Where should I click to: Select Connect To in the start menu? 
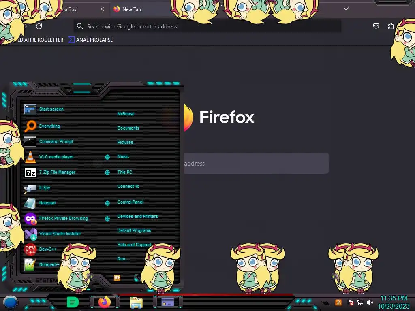pos(128,186)
